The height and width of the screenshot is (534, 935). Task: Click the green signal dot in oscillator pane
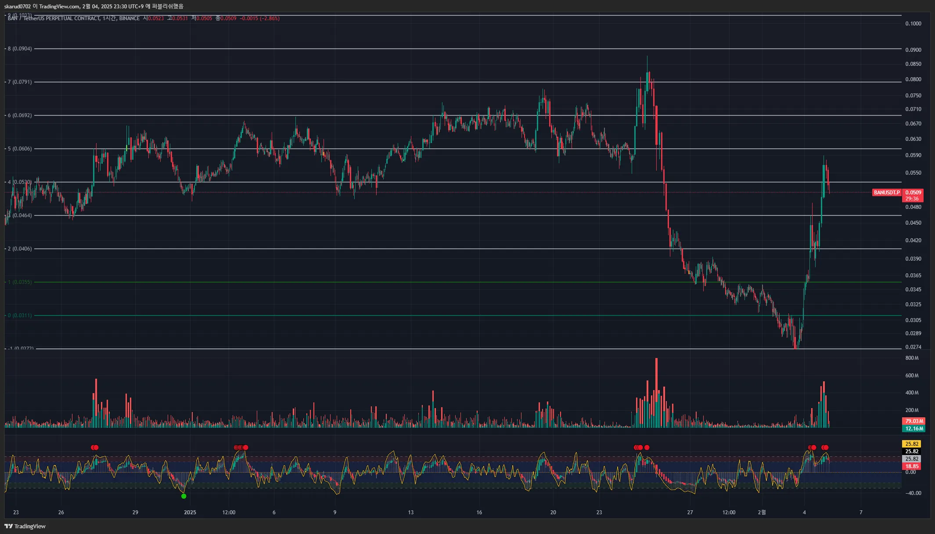click(x=184, y=496)
